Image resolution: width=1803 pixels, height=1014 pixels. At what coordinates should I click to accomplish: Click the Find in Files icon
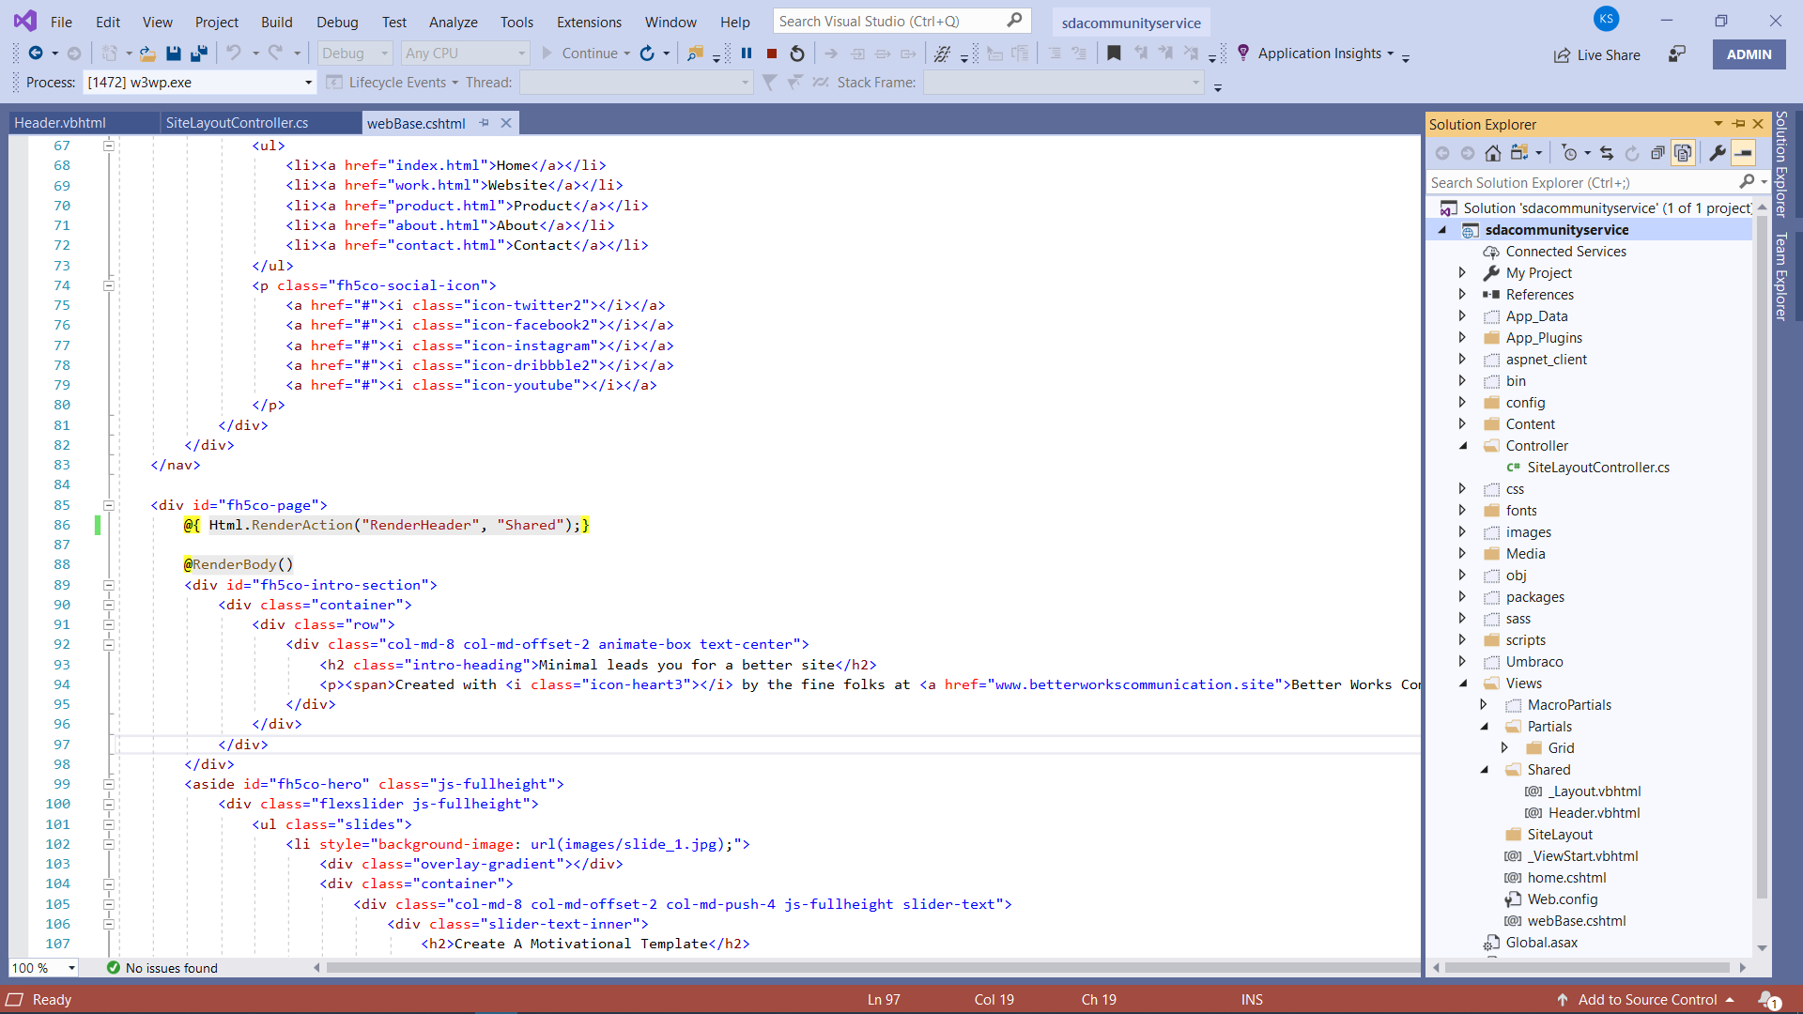coord(695,54)
